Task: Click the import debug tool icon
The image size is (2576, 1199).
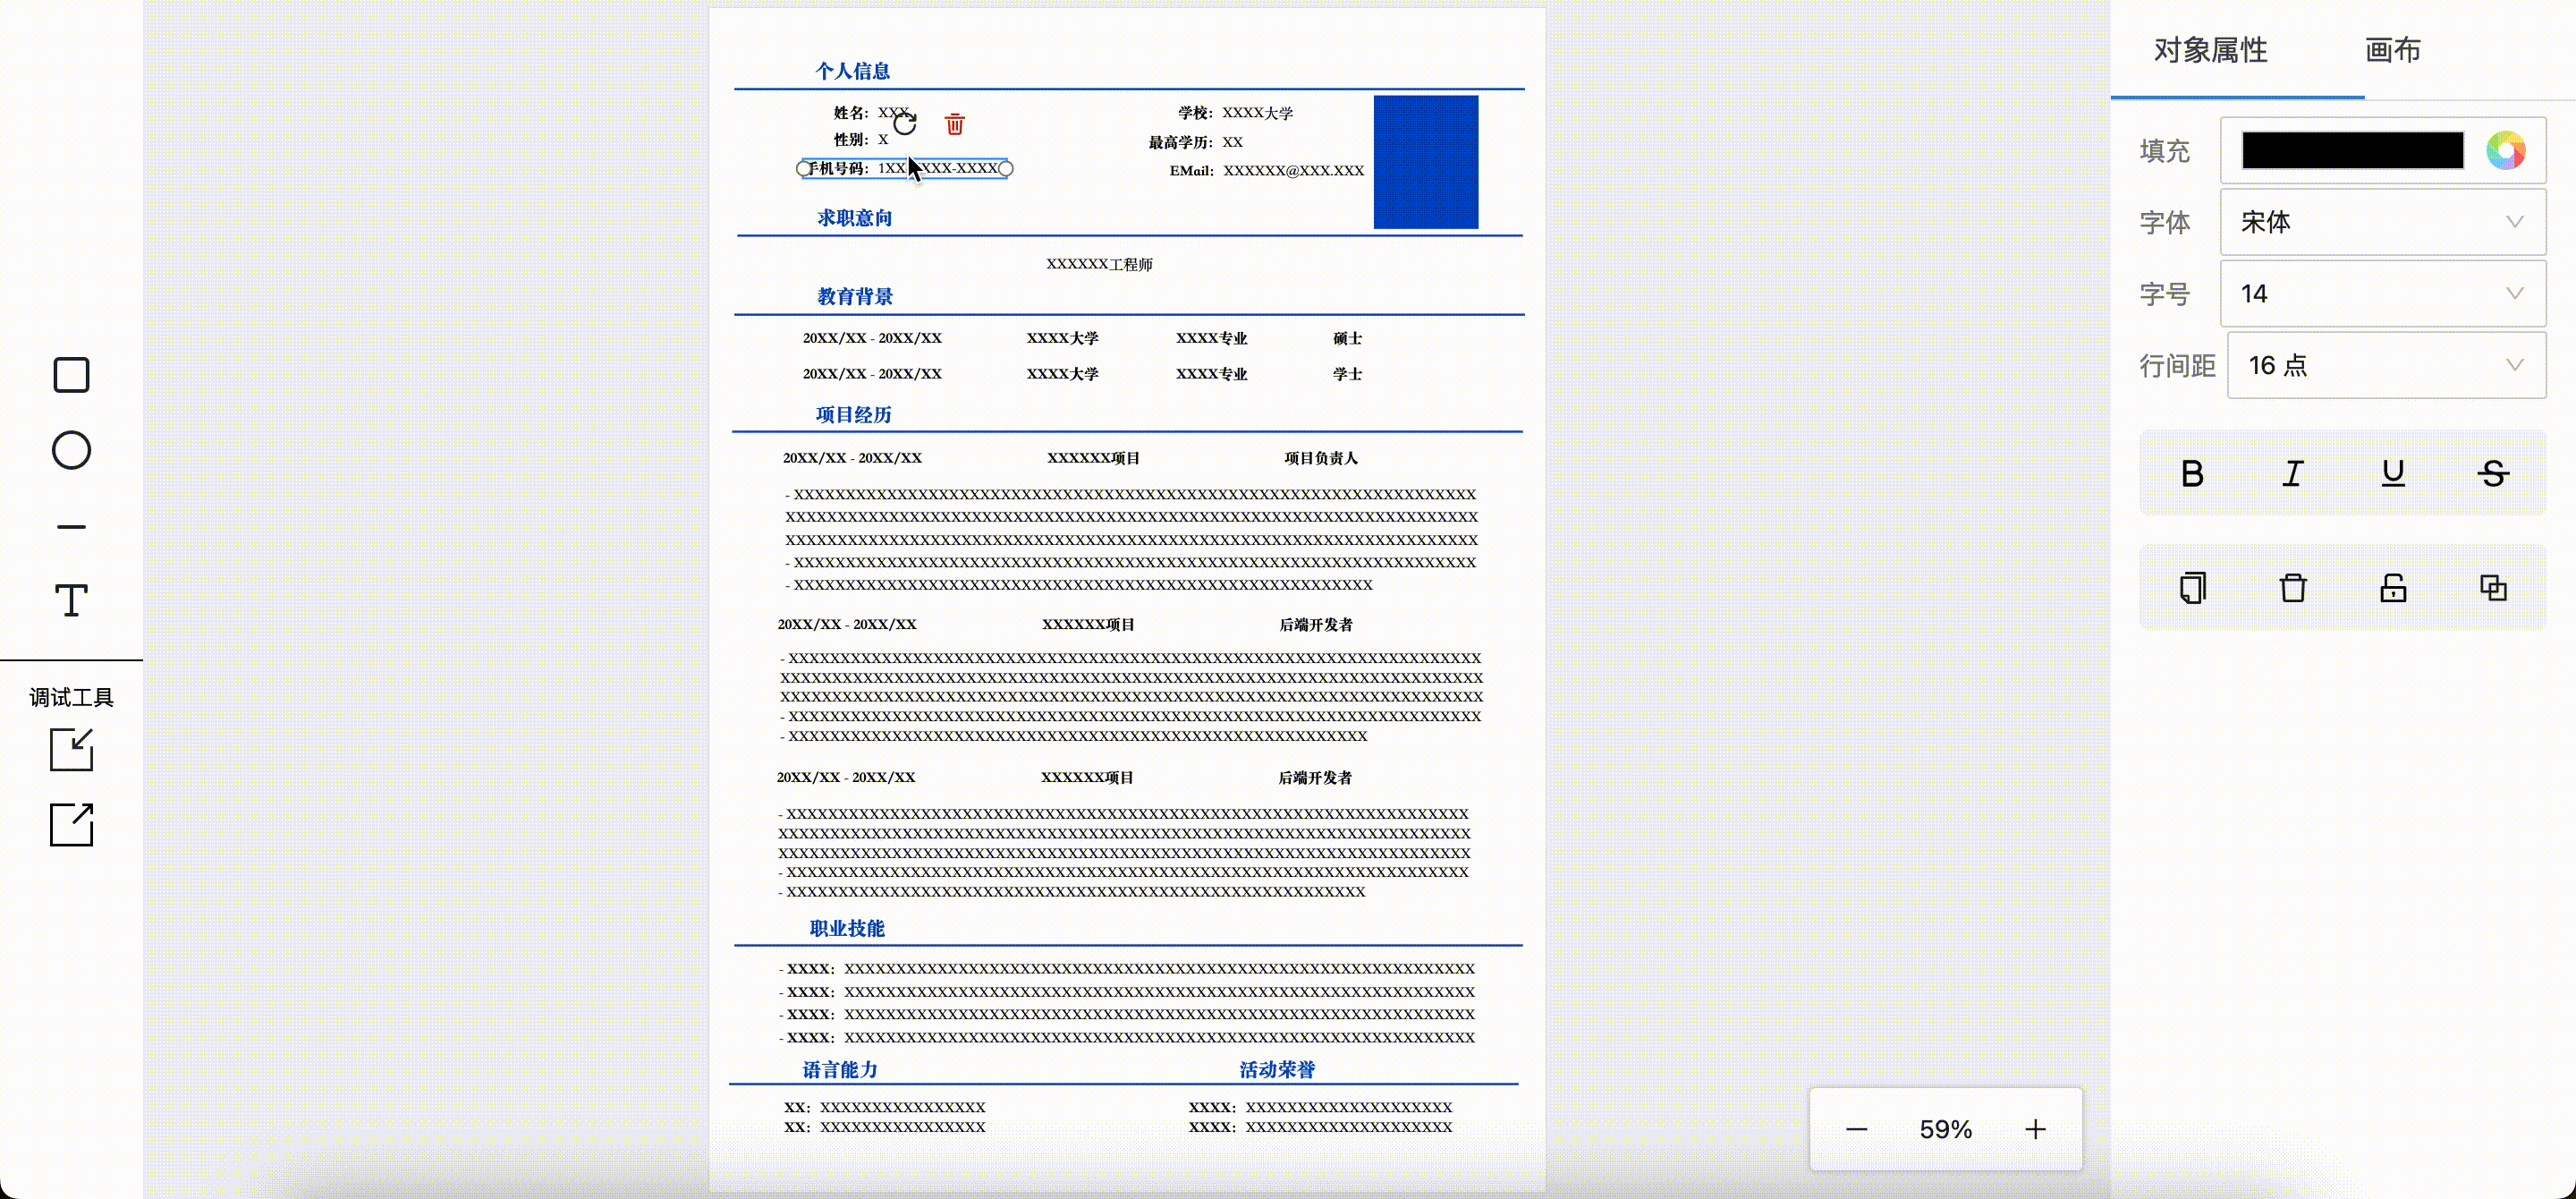Action: click(x=71, y=749)
